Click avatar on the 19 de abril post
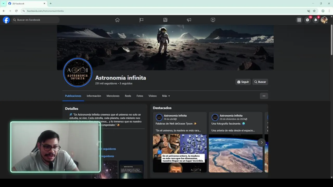 pos(159,117)
